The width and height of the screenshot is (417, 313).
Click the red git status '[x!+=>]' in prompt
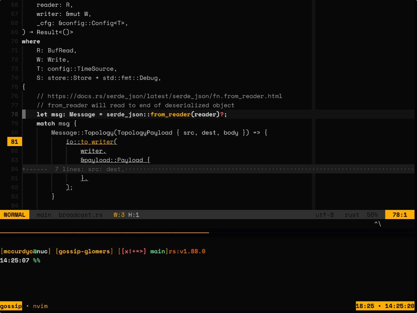point(134,251)
